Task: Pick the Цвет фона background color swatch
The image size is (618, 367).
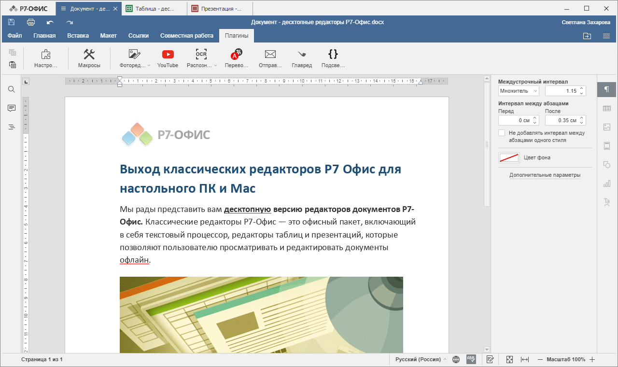Action: (x=509, y=157)
